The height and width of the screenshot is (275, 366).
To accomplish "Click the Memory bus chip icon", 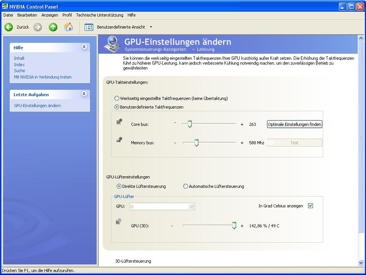I will pos(119,140).
